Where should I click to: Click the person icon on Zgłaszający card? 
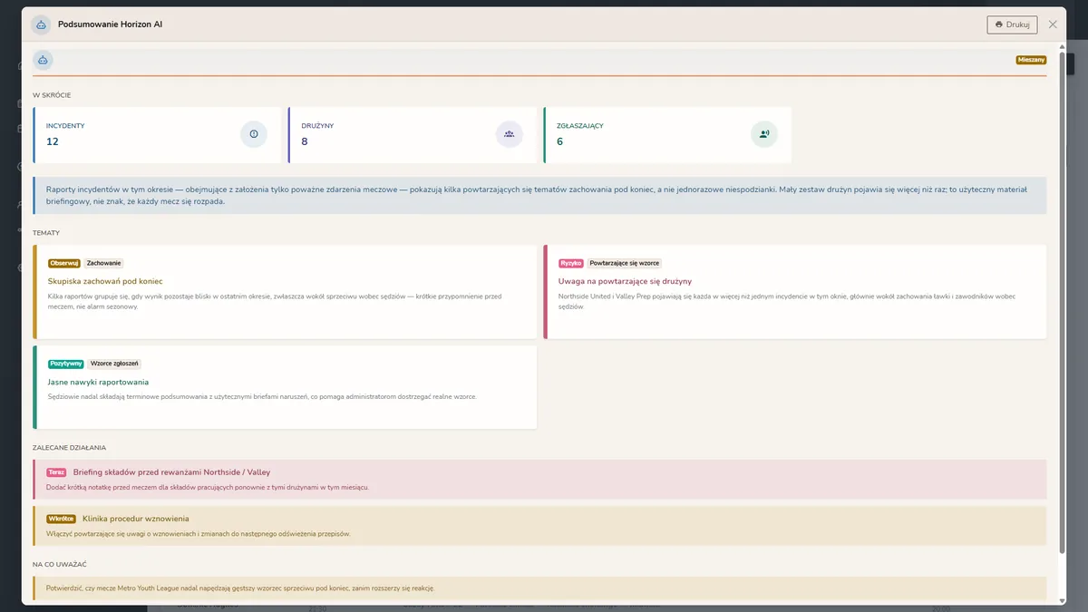coord(764,134)
